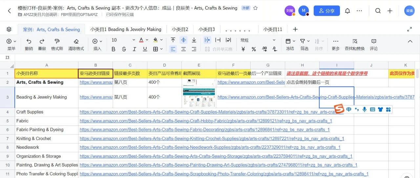The width and height of the screenshot is (420, 178).
Task: Open font size dropdown showing 10
Action: click(123, 40)
